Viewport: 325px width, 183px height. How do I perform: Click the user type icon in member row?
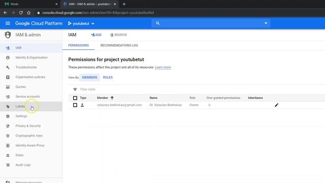tap(82, 105)
